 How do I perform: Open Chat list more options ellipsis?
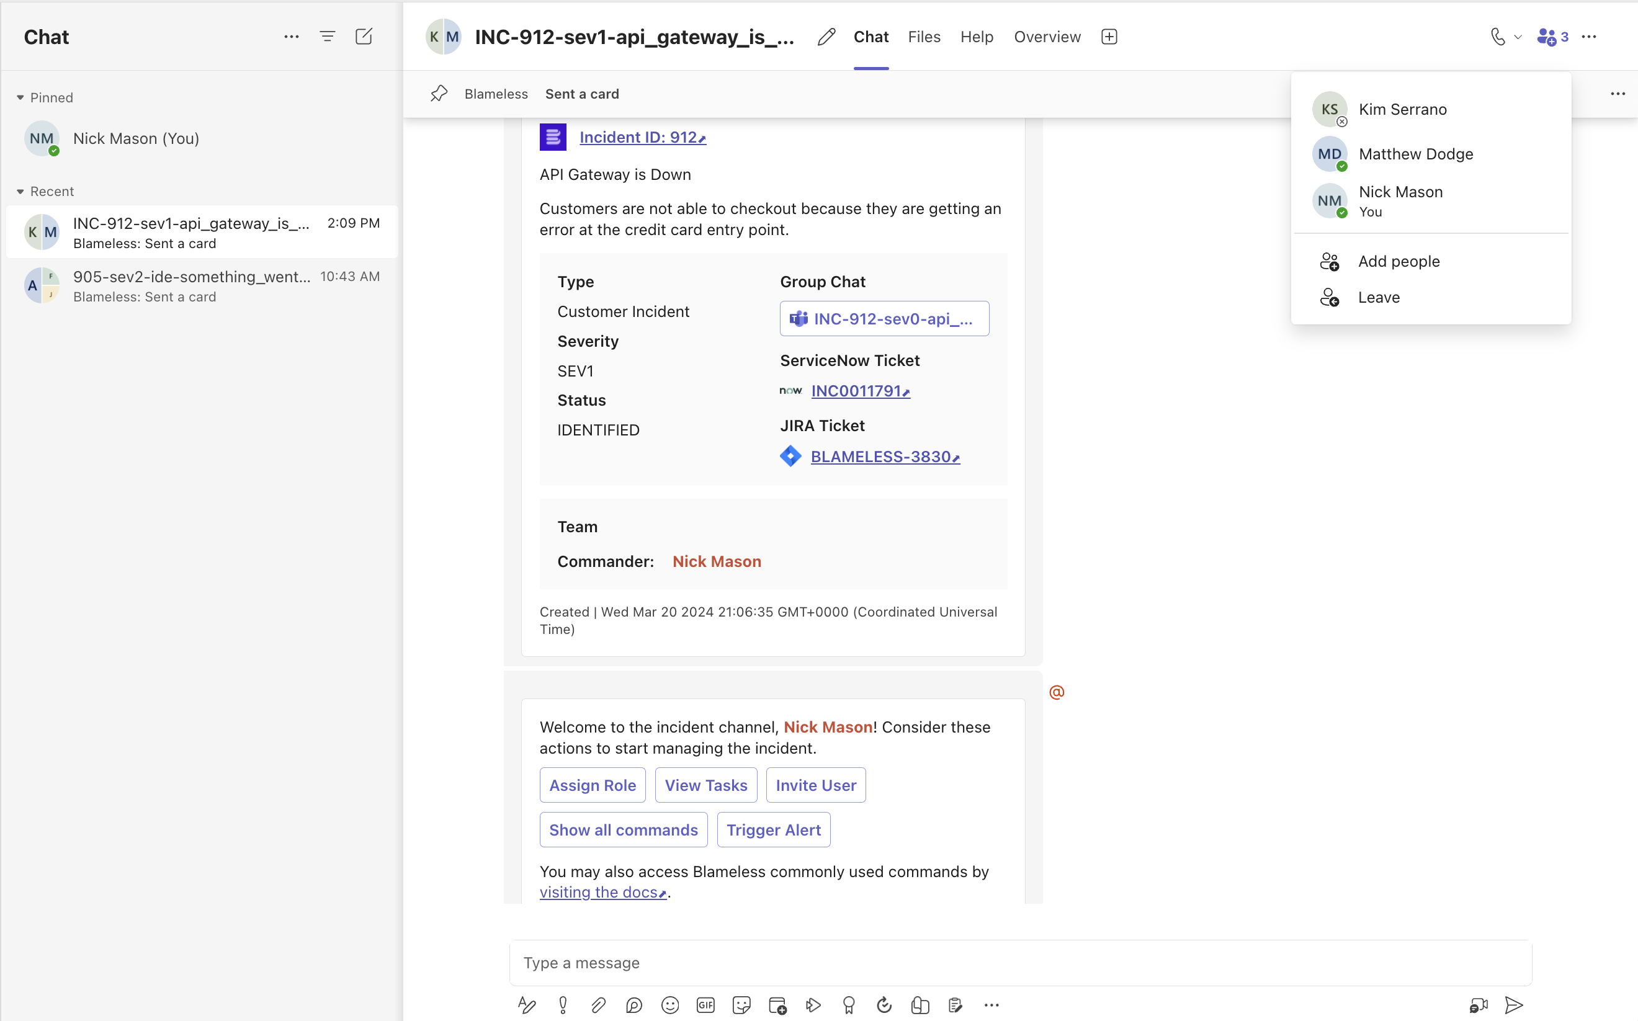[x=291, y=37]
